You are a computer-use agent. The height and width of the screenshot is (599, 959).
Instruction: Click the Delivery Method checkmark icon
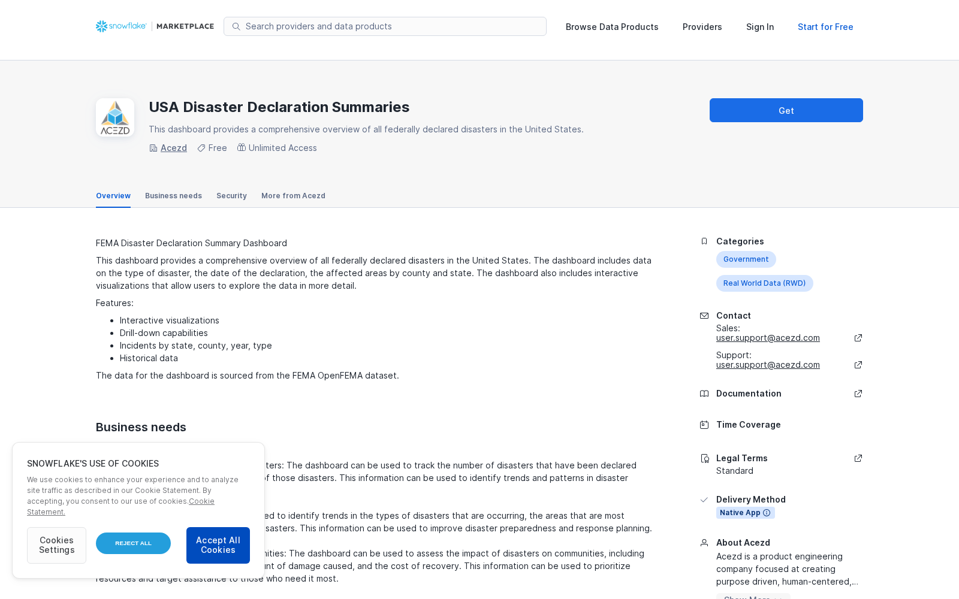pos(704,500)
